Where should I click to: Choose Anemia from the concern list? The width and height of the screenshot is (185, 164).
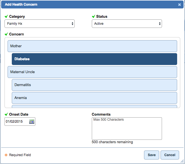click(94, 98)
